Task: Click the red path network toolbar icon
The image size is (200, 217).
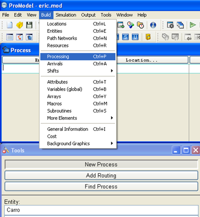Action: coord(20,37)
